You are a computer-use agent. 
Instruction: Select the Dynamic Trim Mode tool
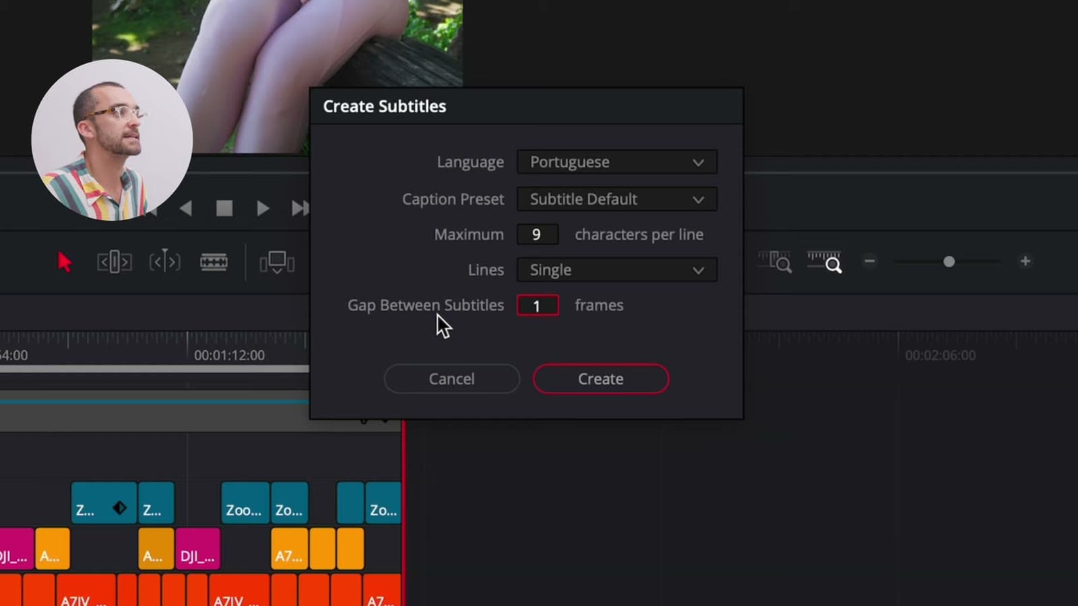[x=164, y=261]
